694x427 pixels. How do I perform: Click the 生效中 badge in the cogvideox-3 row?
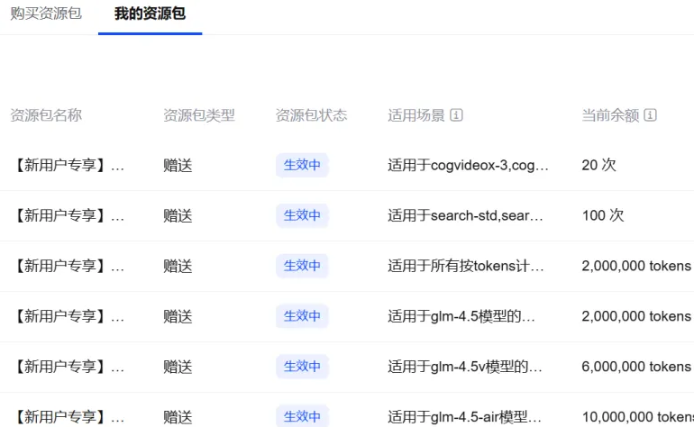302,165
